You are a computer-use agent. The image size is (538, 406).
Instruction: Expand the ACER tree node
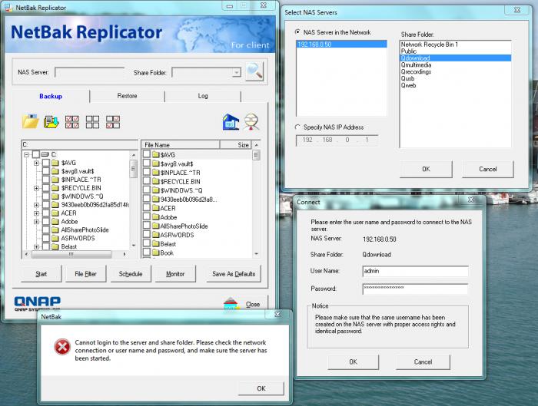(36, 213)
